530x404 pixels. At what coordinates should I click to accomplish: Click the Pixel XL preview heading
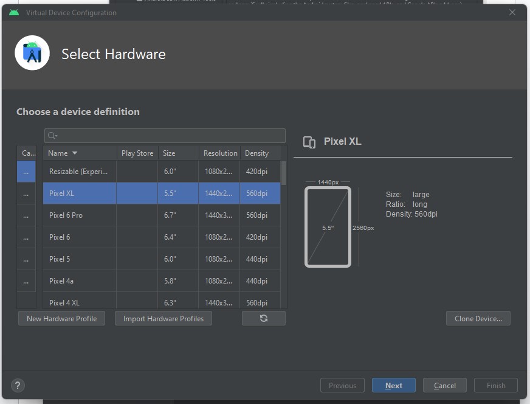342,141
